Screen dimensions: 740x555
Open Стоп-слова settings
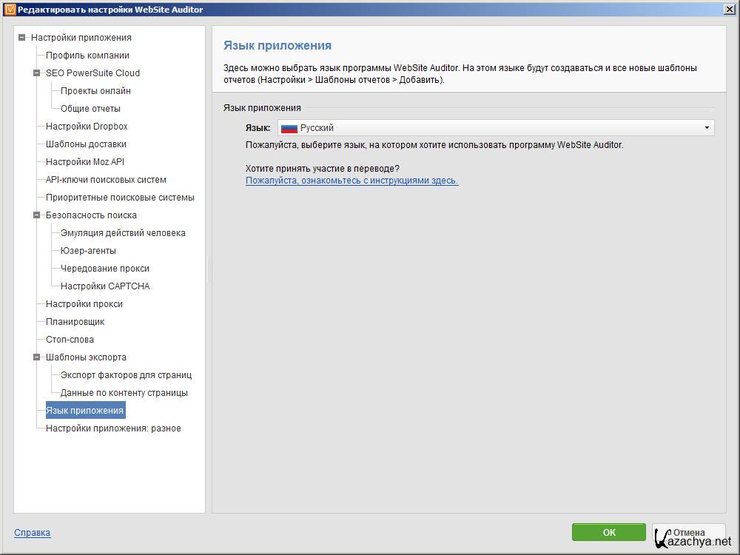[70, 340]
